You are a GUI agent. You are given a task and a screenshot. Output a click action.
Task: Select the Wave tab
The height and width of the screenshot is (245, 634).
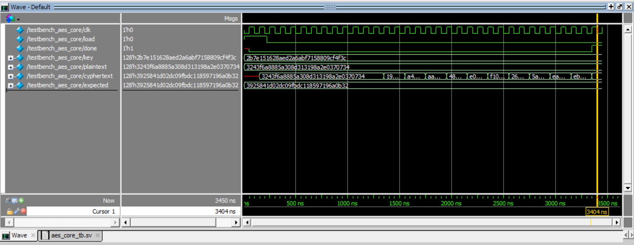pos(19,236)
